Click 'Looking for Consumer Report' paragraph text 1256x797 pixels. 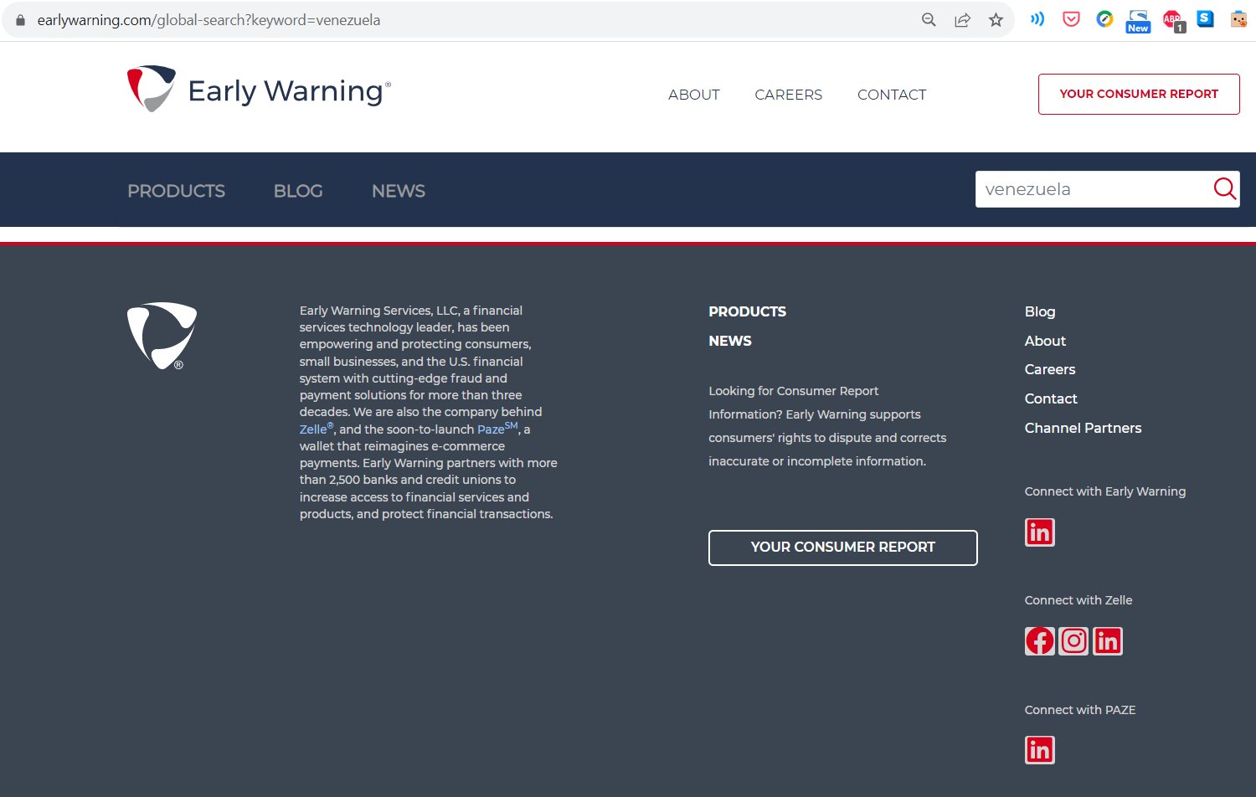tap(827, 426)
